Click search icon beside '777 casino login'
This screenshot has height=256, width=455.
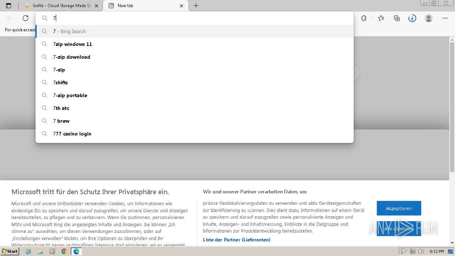pos(44,134)
